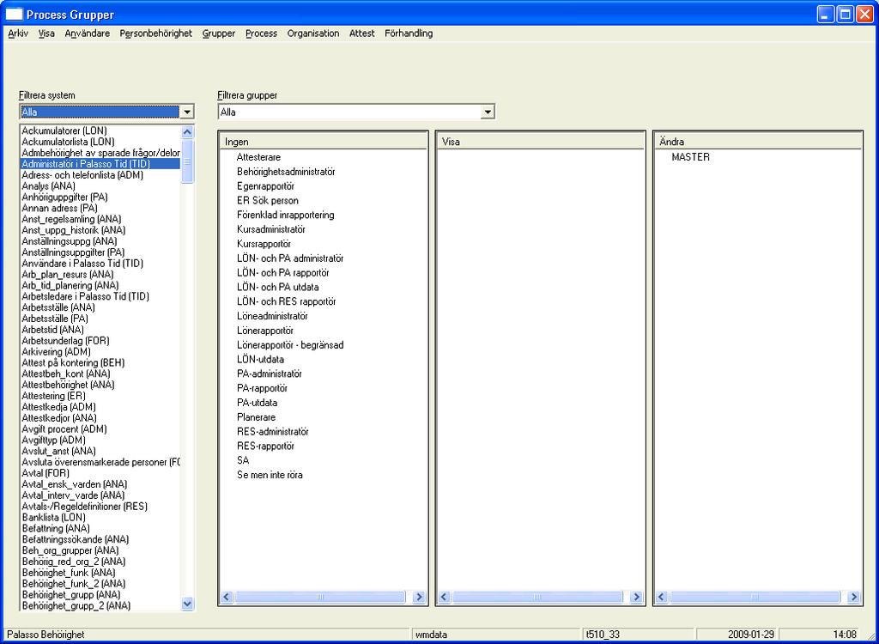Open the Process menu

(261, 33)
